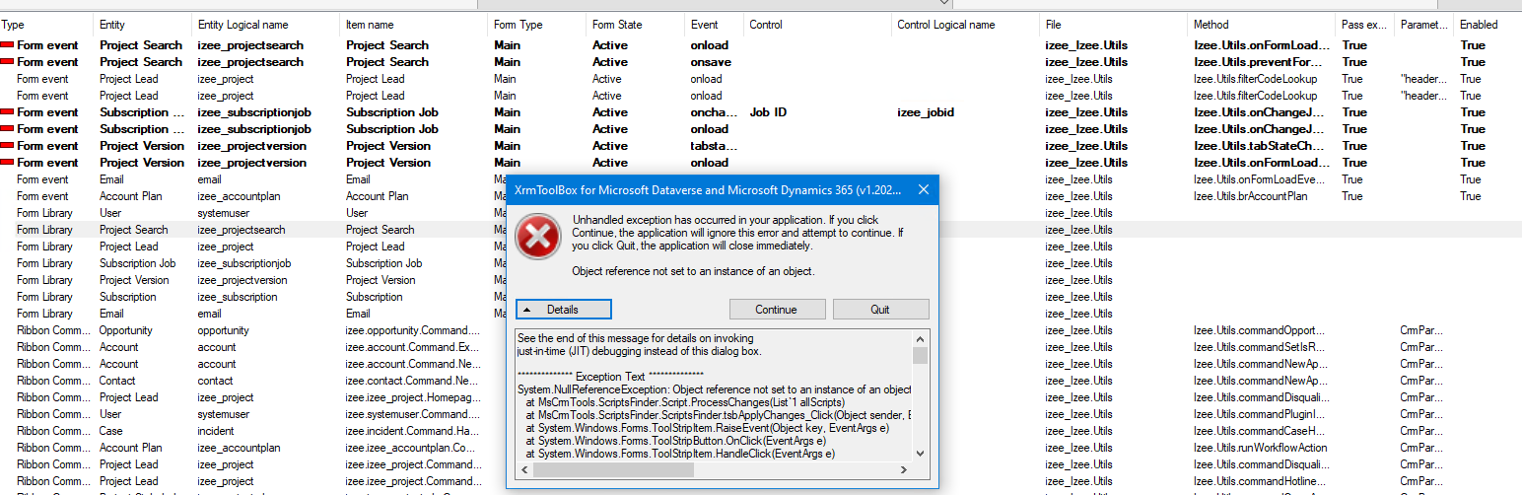Select 'izee.systemuser.Command....' item name

click(x=413, y=414)
